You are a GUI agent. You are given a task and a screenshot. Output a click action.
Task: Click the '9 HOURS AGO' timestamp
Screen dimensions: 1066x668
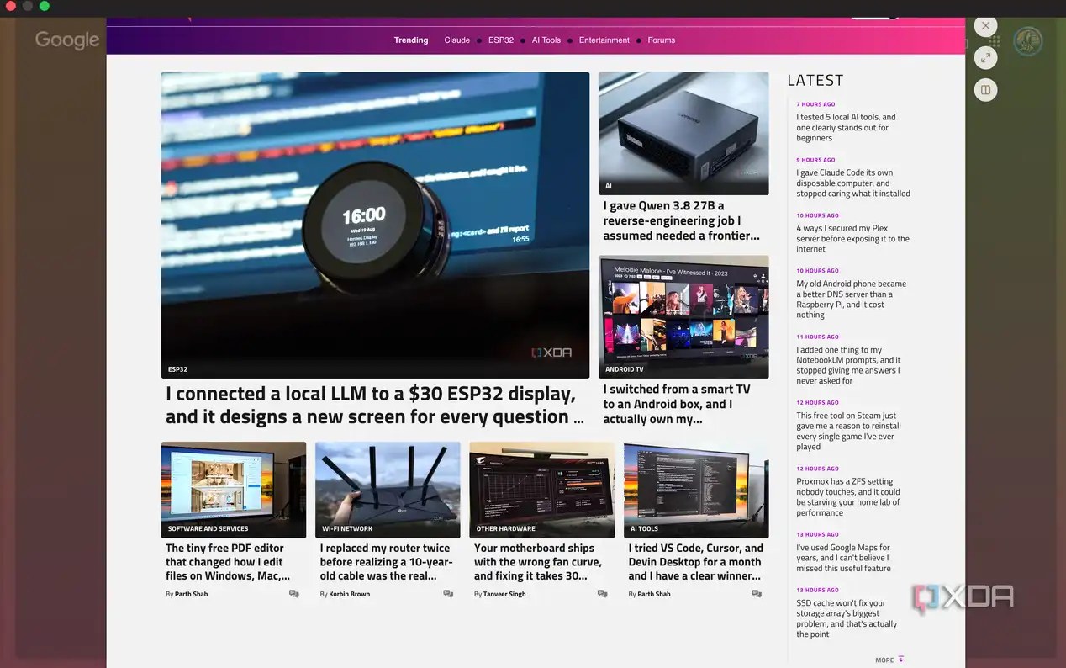(816, 160)
